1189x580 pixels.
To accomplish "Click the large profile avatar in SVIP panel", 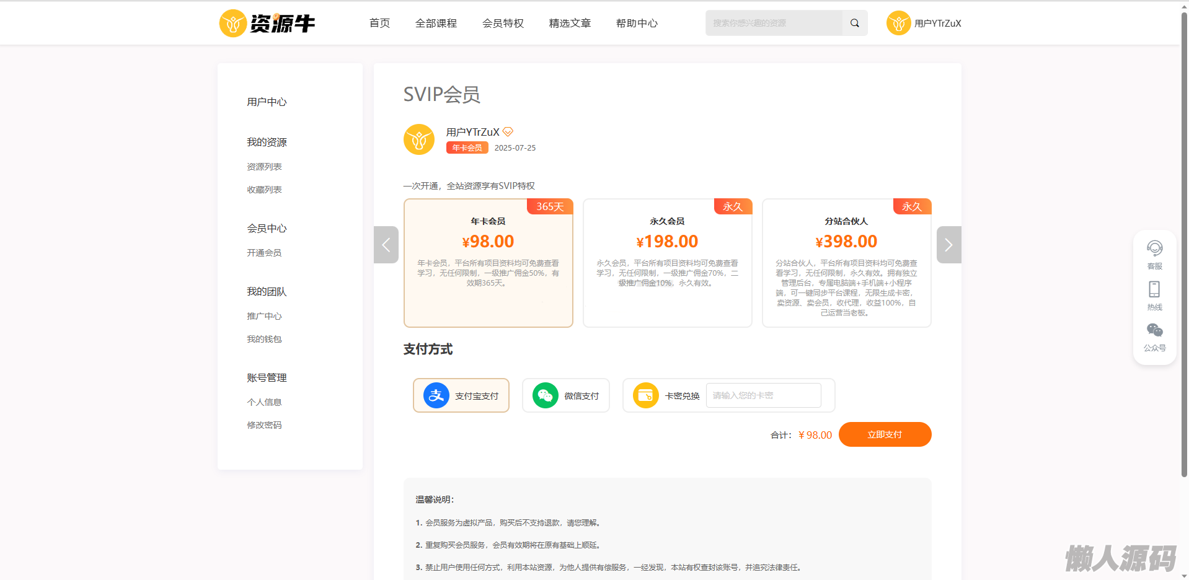I will (x=419, y=139).
